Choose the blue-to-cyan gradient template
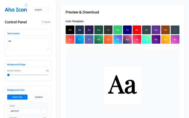The image size is (189, 118). [79, 39]
